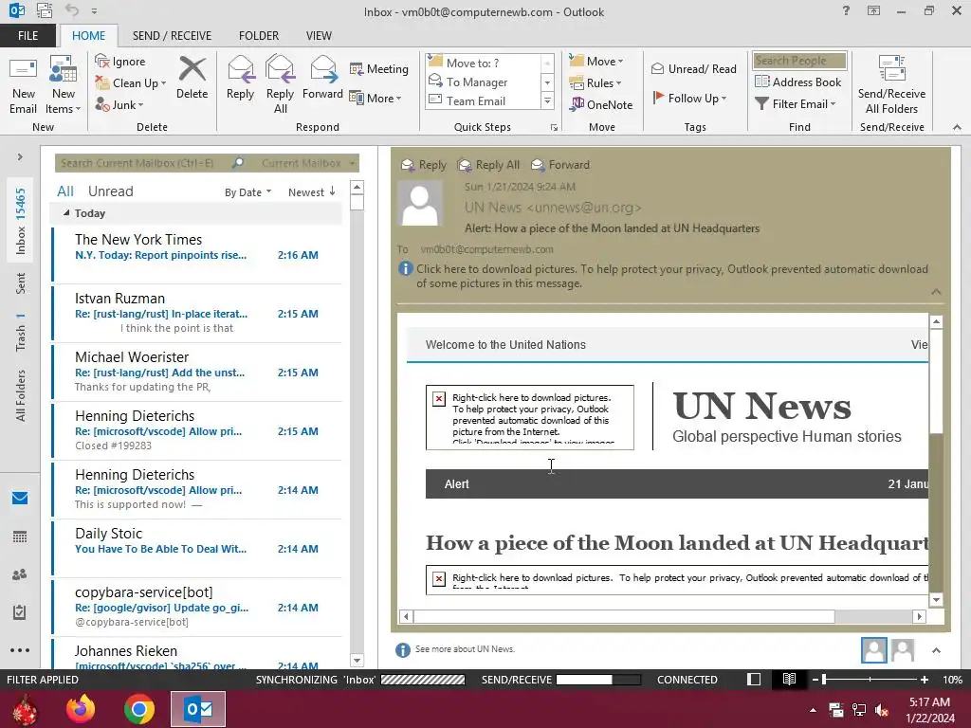This screenshot has width=971, height=728.
Task: Open the Current Mailbox scope dropdown
Action: tap(308, 163)
